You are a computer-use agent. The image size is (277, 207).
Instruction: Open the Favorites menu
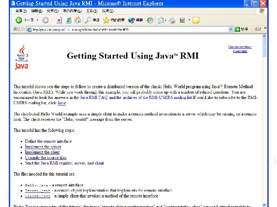(72, 11)
